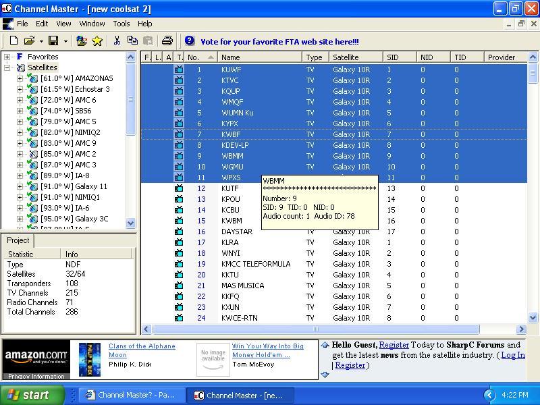
Task: Click the yellow star favorites icon
Action: click(x=97, y=41)
